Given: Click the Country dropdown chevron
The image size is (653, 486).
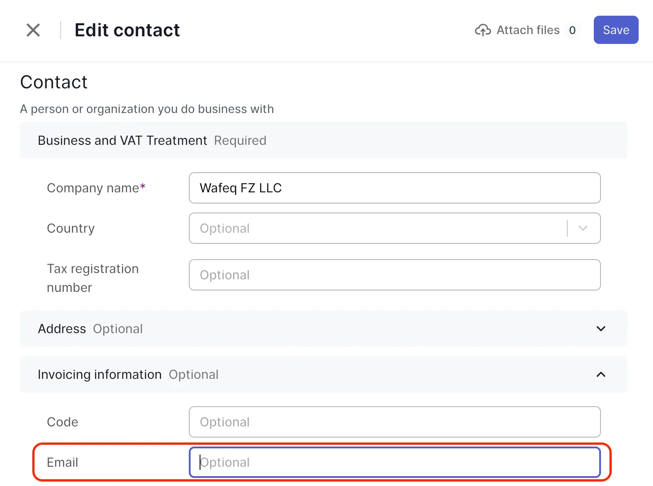Looking at the screenshot, I should tap(583, 228).
